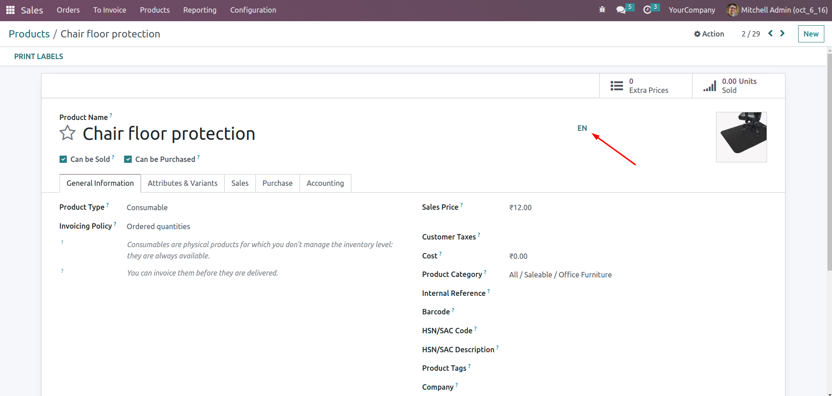Open the Reporting menu
The image size is (832, 396).
tap(200, 10)
